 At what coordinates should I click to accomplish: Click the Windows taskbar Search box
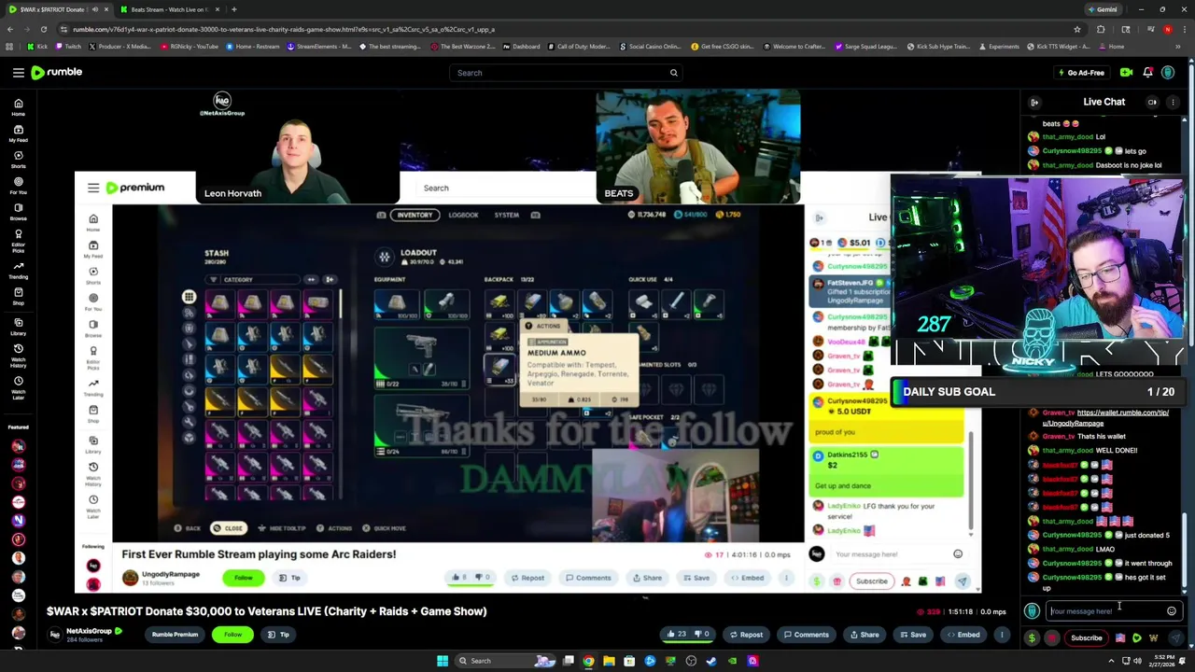(507, 661)
